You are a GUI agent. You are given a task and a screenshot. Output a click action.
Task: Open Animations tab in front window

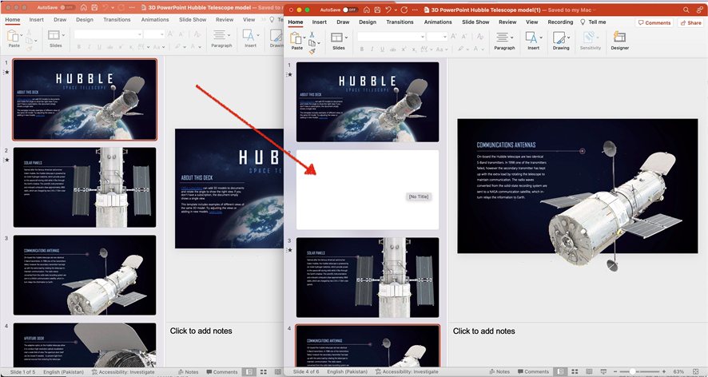(x=438, y=22)
